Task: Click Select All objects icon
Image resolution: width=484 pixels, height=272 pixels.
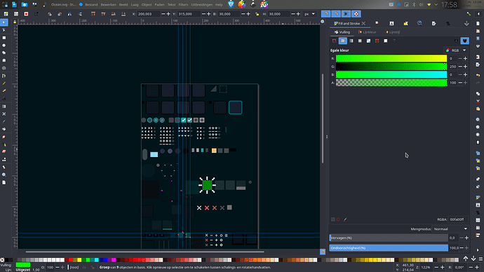Action: click(x=6, y=14)
